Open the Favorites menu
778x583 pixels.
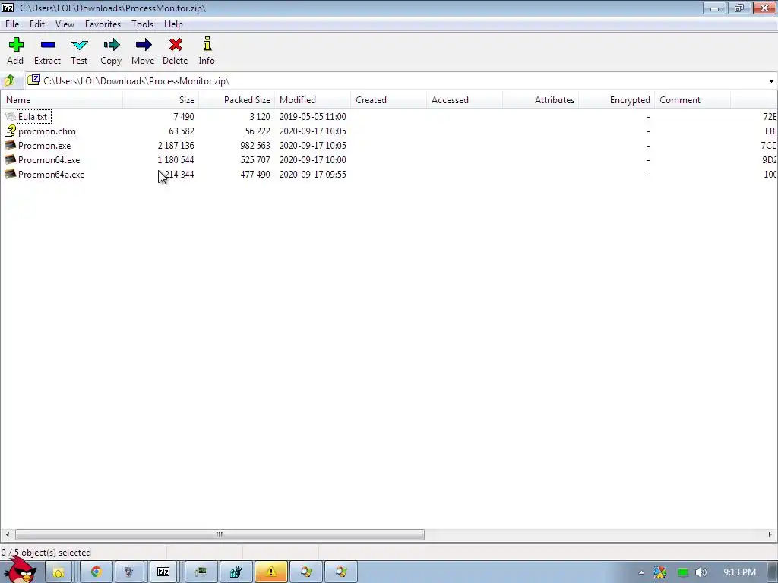(x=103, y=24)
